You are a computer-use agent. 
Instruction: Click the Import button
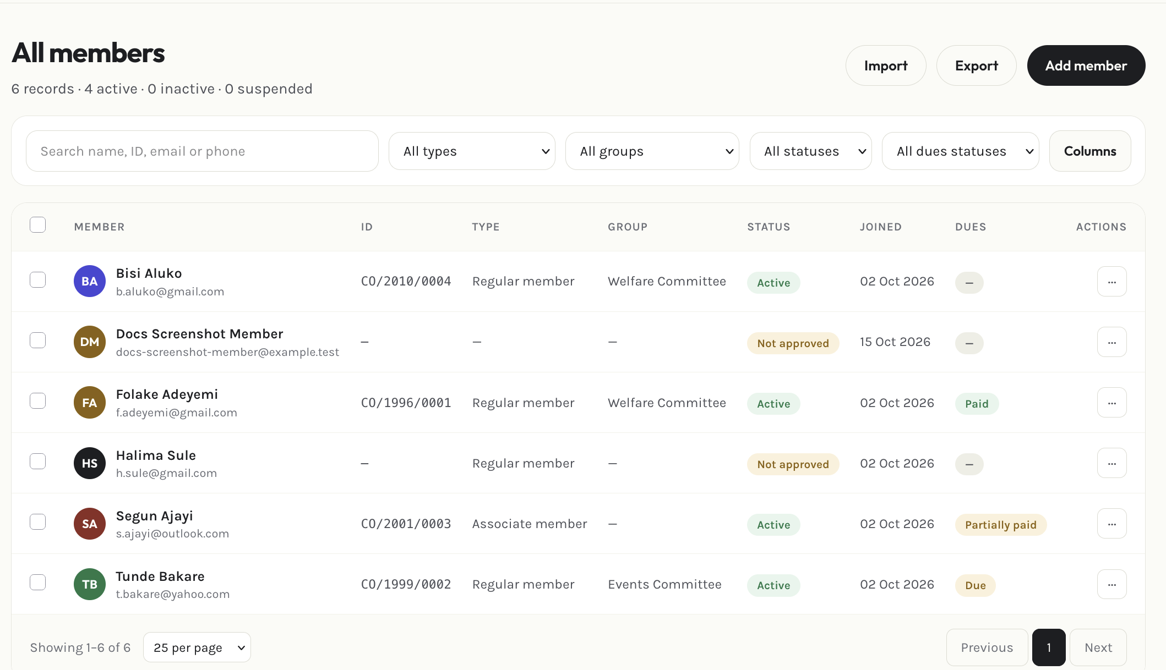click(x=886, y=65)
